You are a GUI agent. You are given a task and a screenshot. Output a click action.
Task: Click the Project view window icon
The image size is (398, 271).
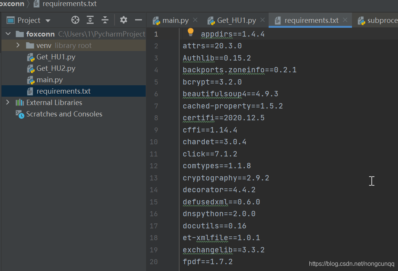pyautogui.click(x=11, y=20)
